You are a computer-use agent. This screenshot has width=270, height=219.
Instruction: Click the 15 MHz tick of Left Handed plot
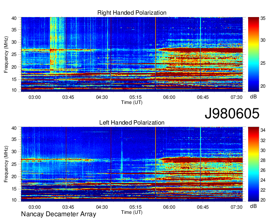(14, 189)
